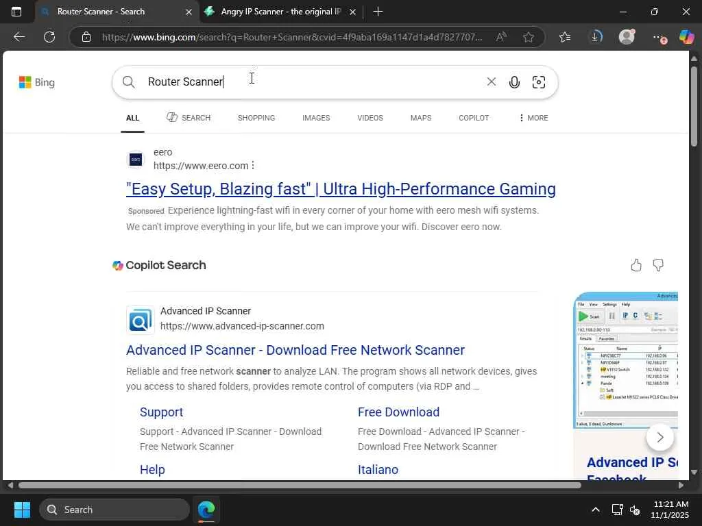Start voice search with microphone icon
The image size is (702, 526).
click(x=514, y=82)
